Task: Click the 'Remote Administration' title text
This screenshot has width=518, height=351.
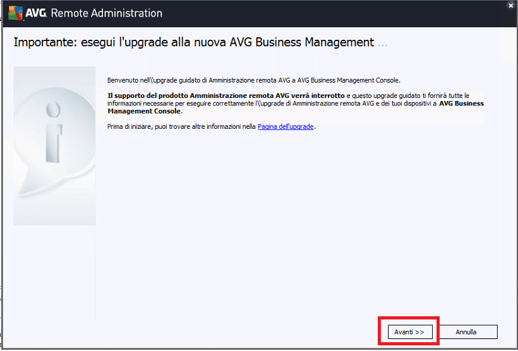Action: (107, 13)
